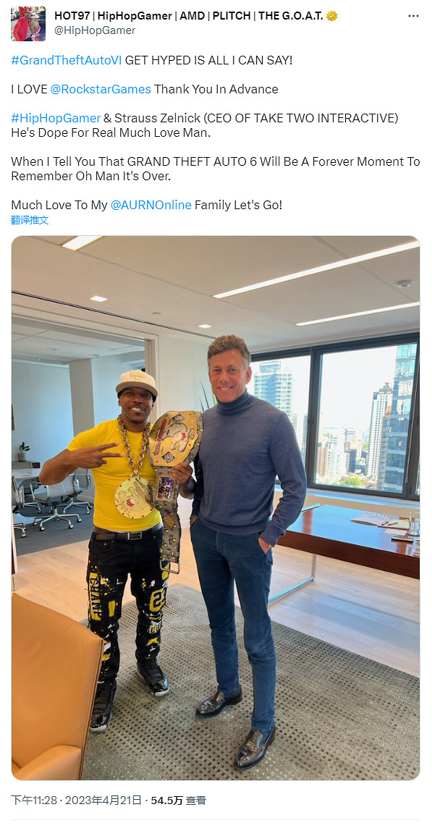Viewport: 432px width, 828px height.
Task: Open HipHopGamer's profile avatar
Action: [28, 24]
